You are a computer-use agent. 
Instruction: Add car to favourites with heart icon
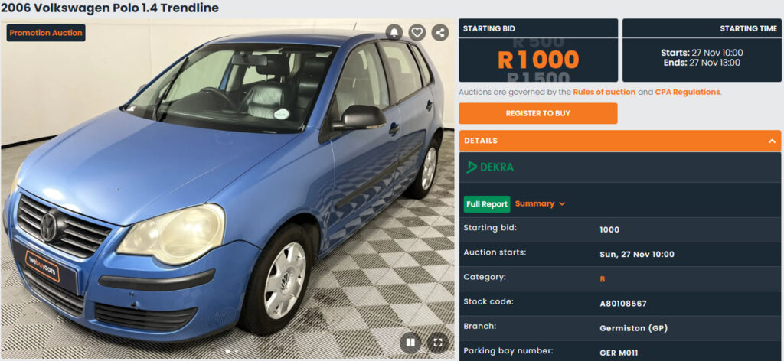coord(417,32)
